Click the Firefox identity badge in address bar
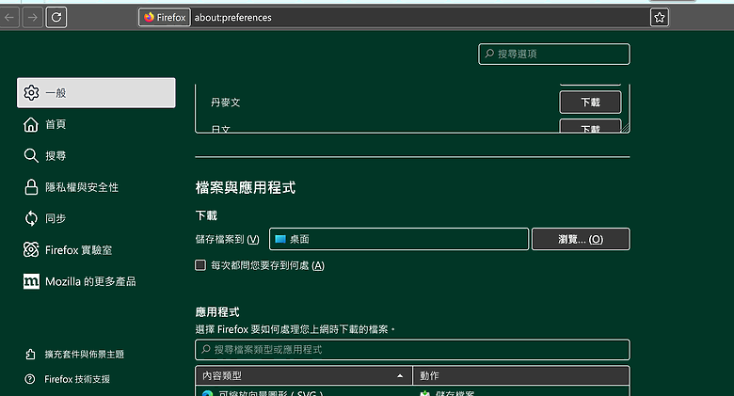Viewport: 734px width, 396px height. click(x=165, y=17)
